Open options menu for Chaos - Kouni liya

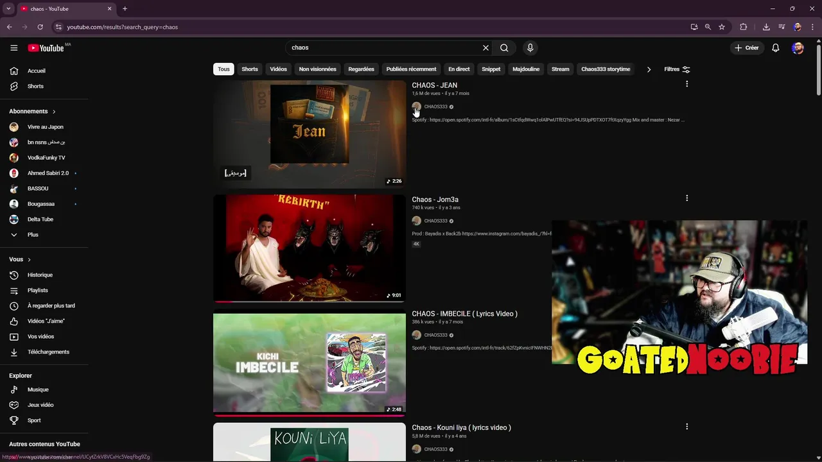tap(686, 427)
